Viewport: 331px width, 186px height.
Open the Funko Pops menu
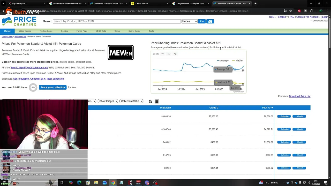[82, 31]
